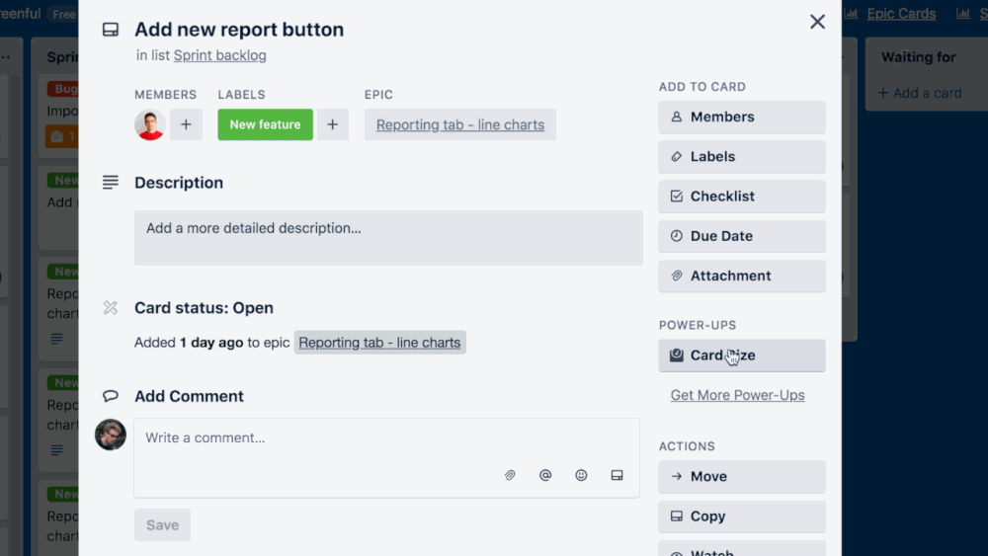
Task: Open the Labels sidebar button
Action: tap(742, 157)
